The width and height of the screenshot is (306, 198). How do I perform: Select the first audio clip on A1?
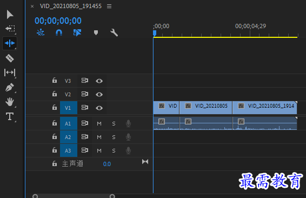(166, 123)
